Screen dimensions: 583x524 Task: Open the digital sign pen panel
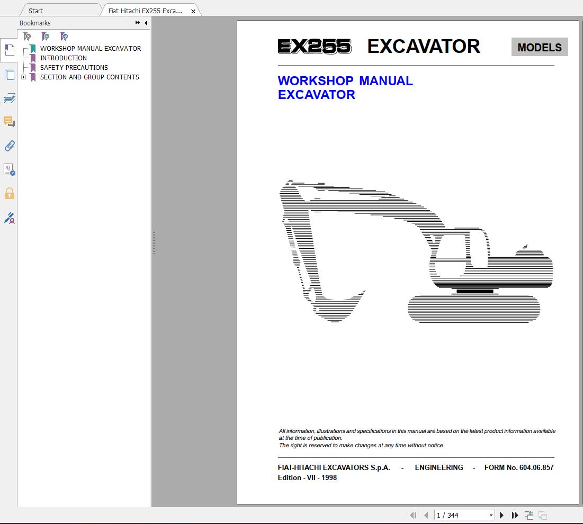click(10, 218)
